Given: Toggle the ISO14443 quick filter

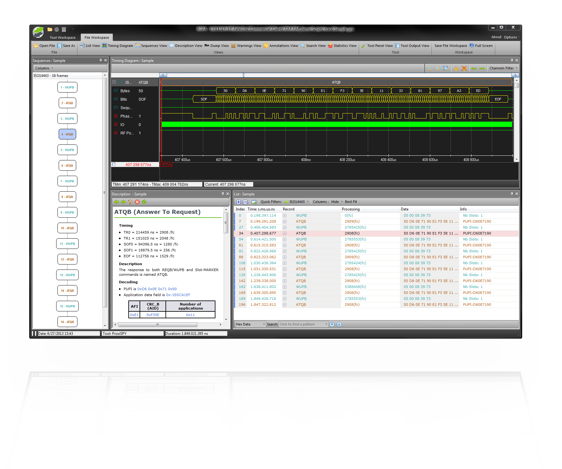Looking at the screenshot, I should [x=294, y=202].
